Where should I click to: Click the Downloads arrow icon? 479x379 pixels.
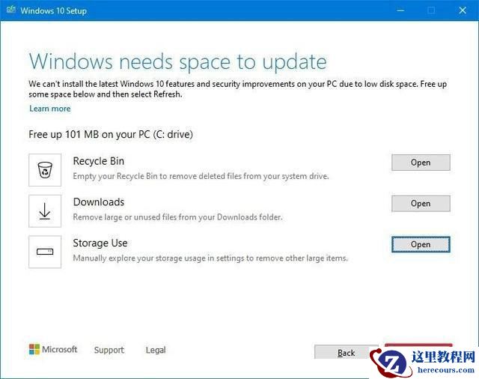(x=45, y=211)
